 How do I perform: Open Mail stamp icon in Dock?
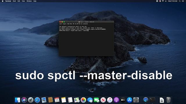coord(44,100)
